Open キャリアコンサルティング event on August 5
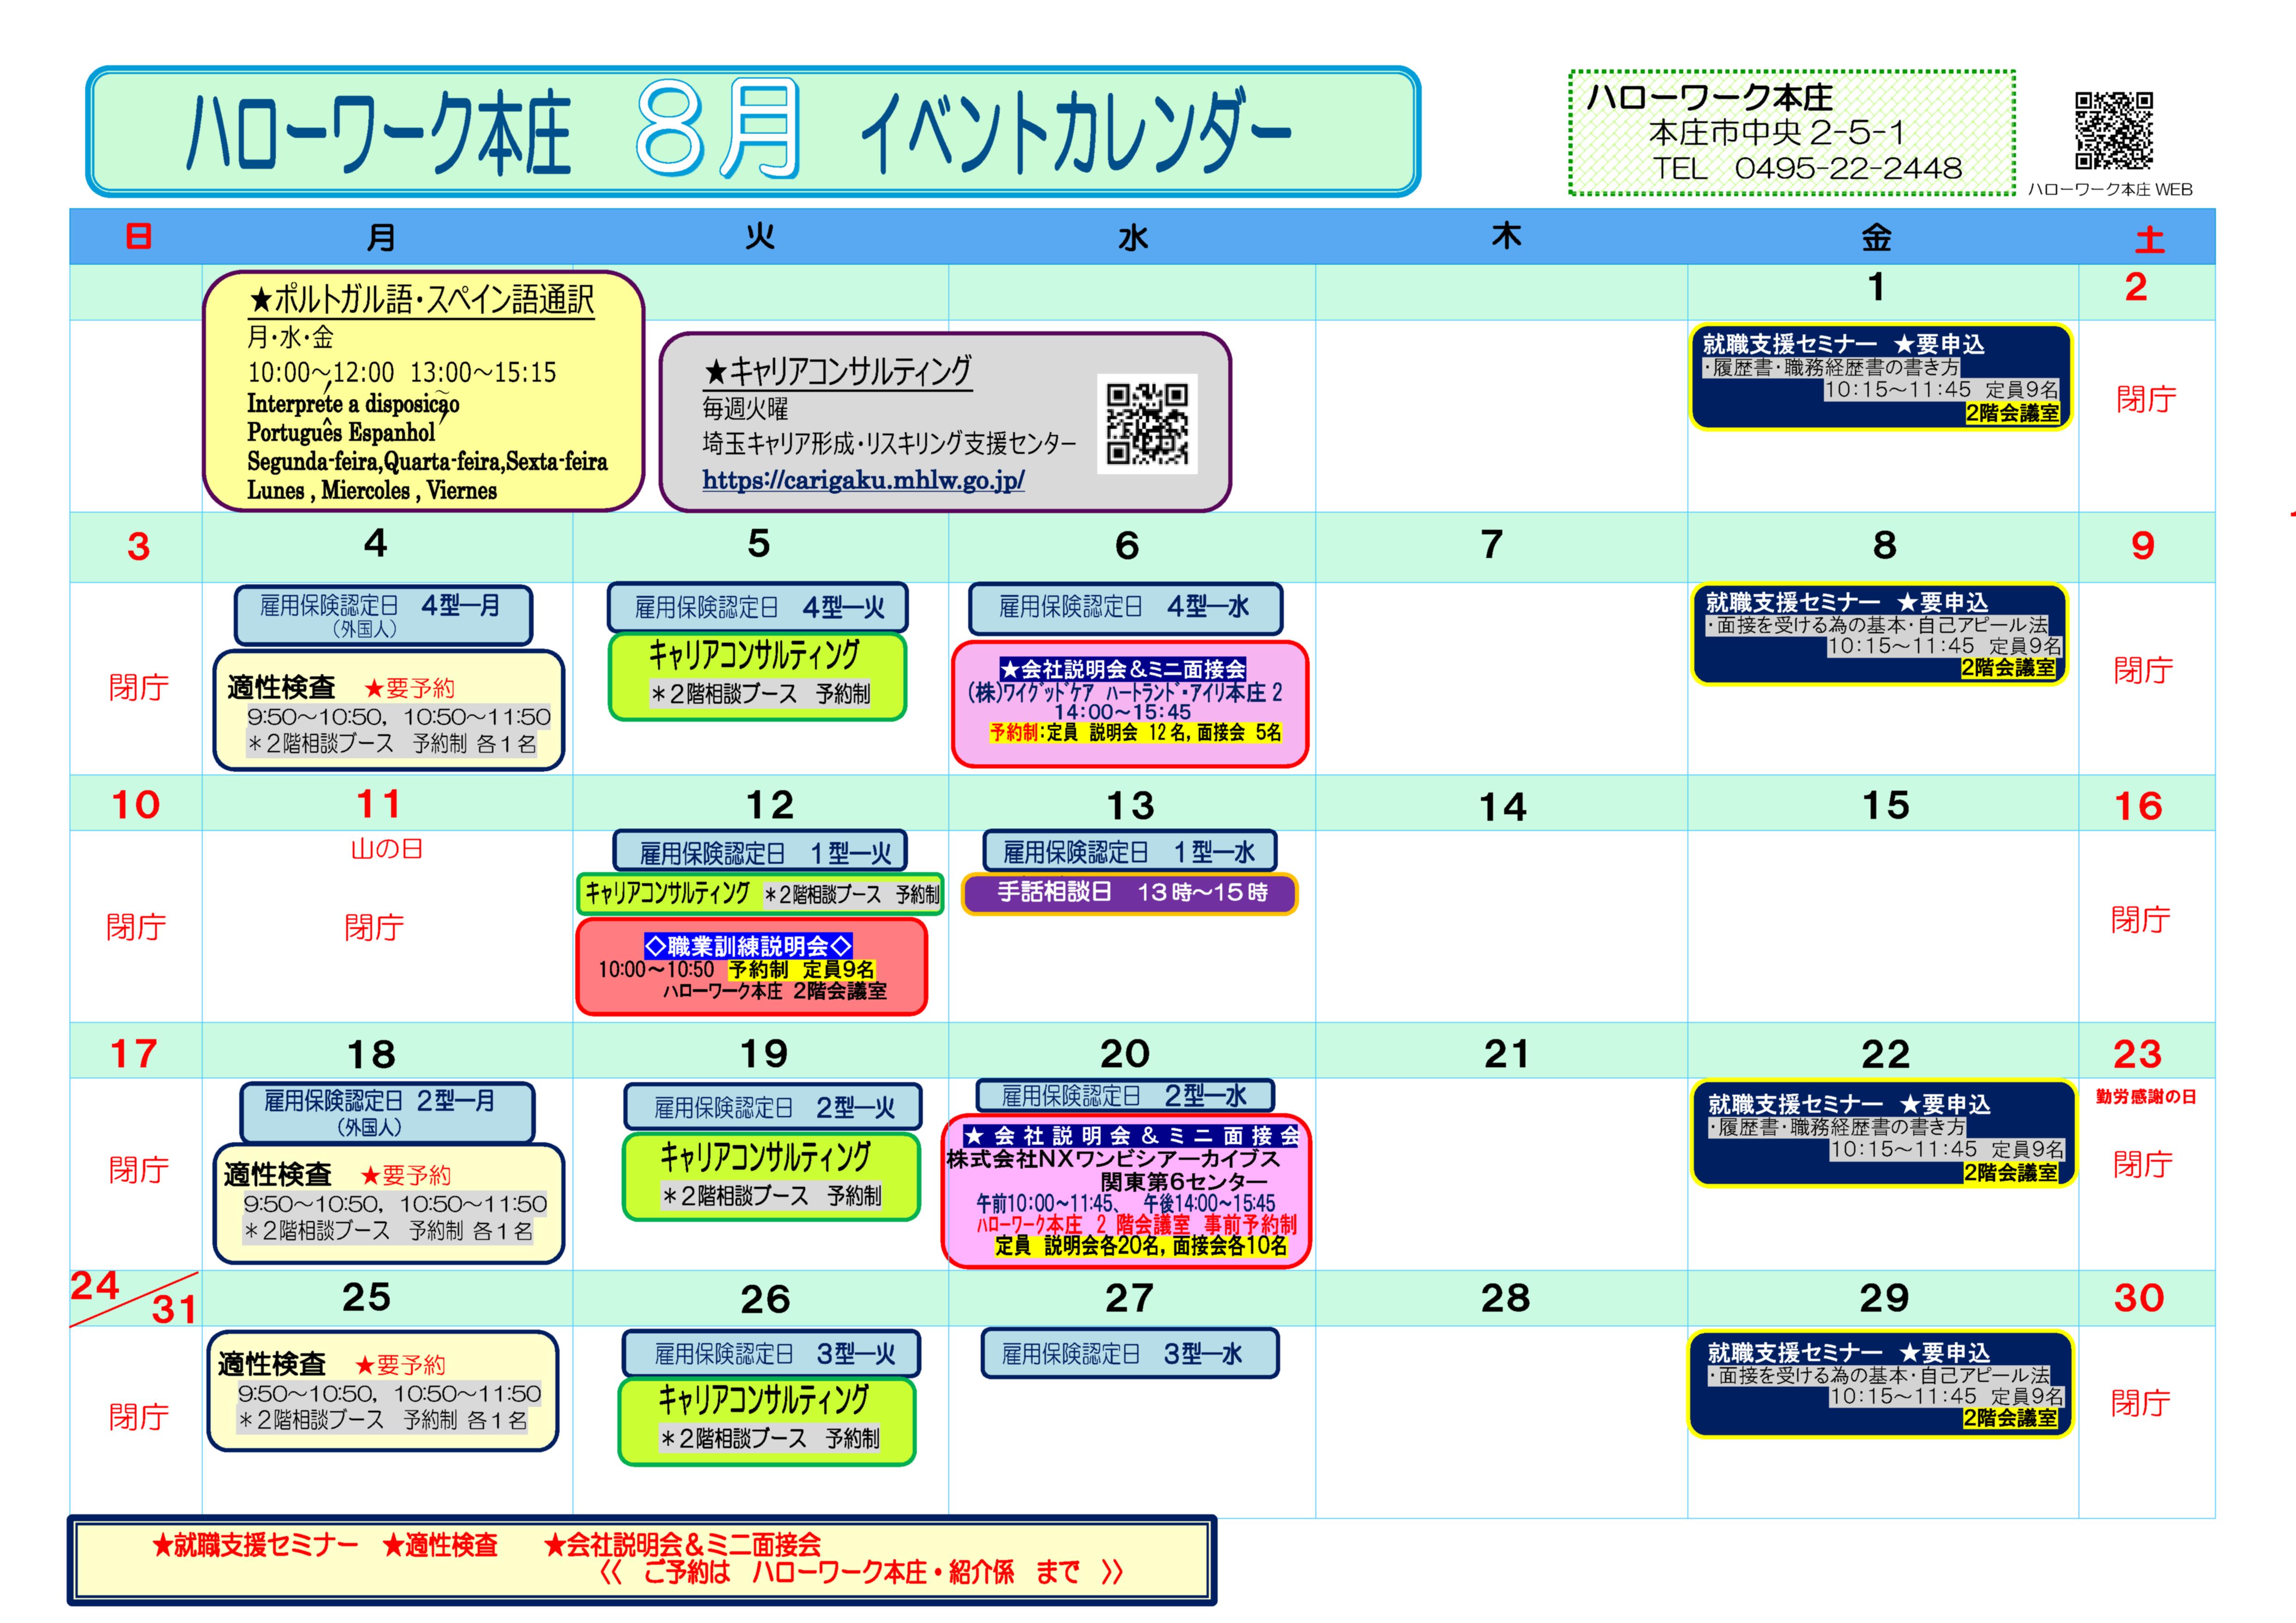Screen dimensions: 2296x1623 (757, 676)
